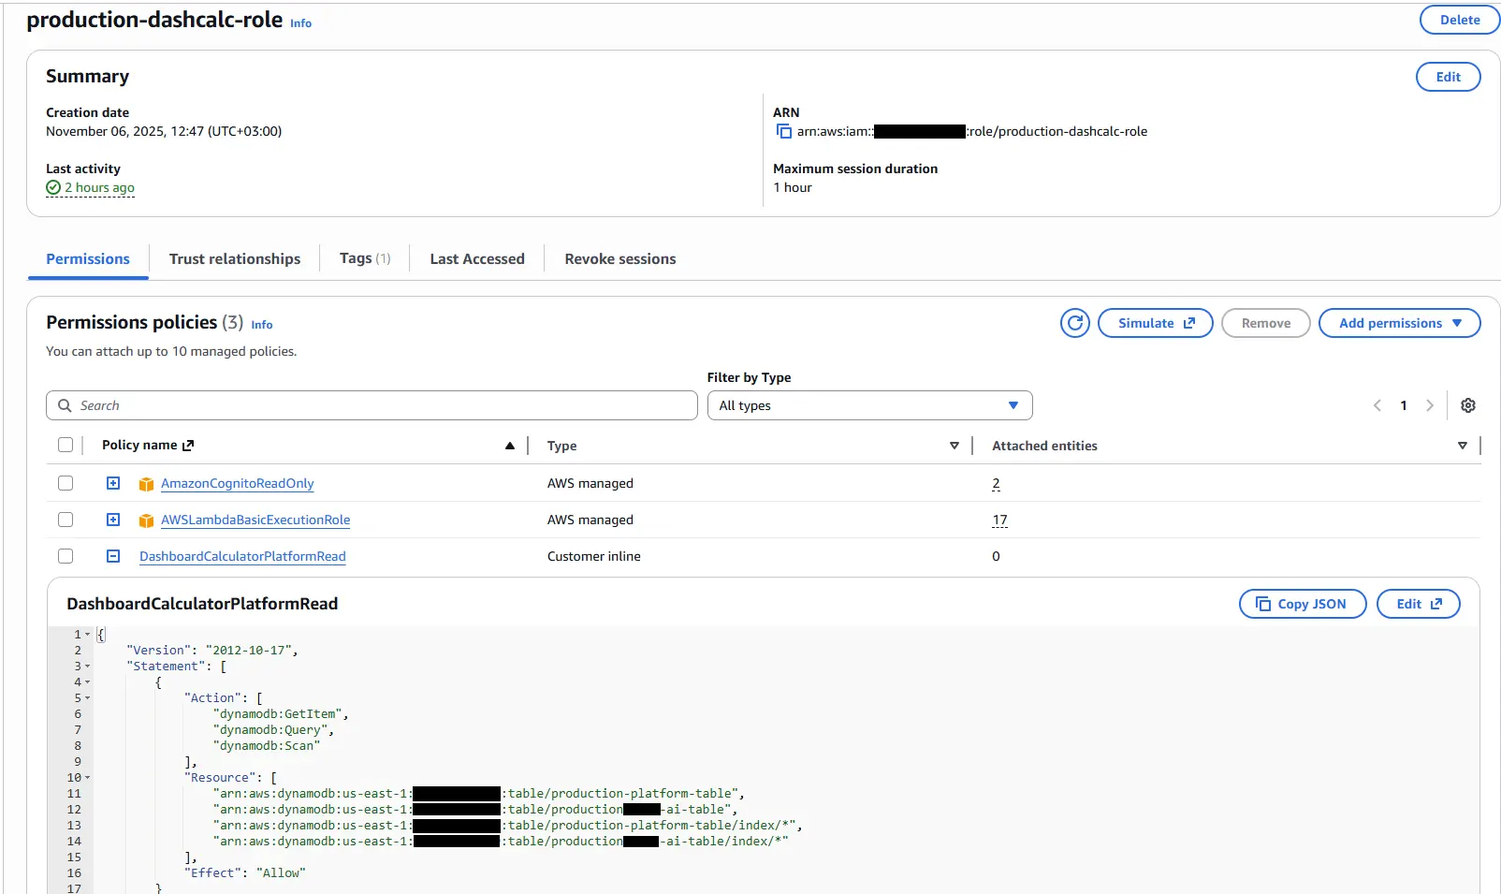Open the Last Accessed tab
The width and height of the screenshot is (1501, 894).
(477, 259)
